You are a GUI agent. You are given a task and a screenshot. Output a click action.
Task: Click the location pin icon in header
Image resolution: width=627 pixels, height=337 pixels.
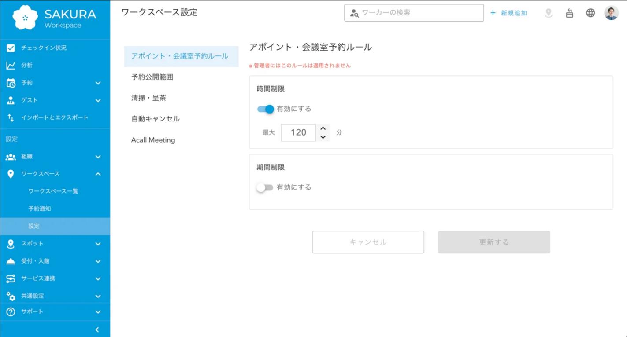tap(549, 13)
